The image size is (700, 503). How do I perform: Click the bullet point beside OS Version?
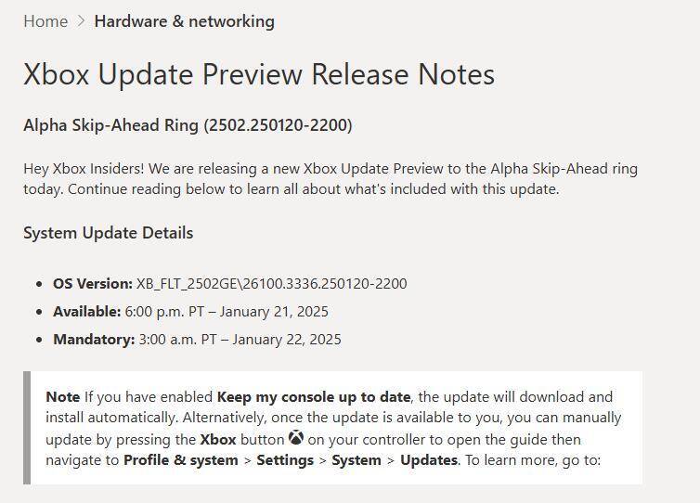coord(39,284)
